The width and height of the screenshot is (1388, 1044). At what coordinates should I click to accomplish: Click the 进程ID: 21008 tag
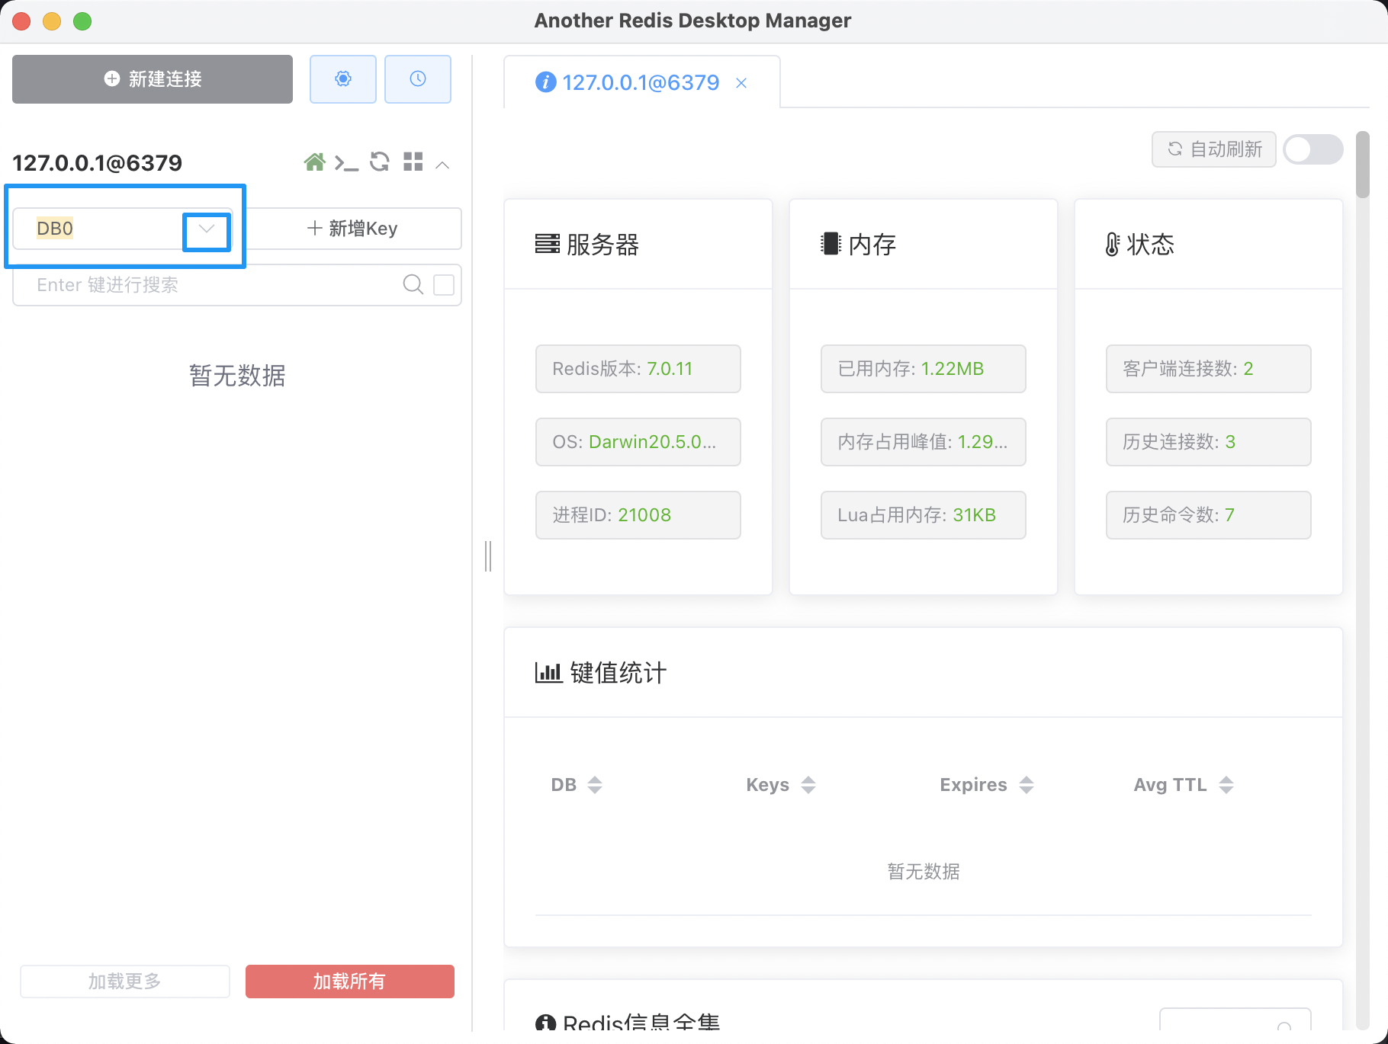point(638,515)
